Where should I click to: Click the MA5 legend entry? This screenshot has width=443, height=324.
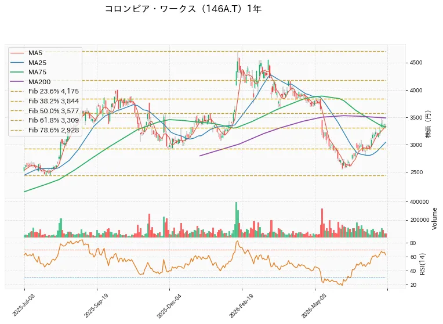[x=26, y=53]
